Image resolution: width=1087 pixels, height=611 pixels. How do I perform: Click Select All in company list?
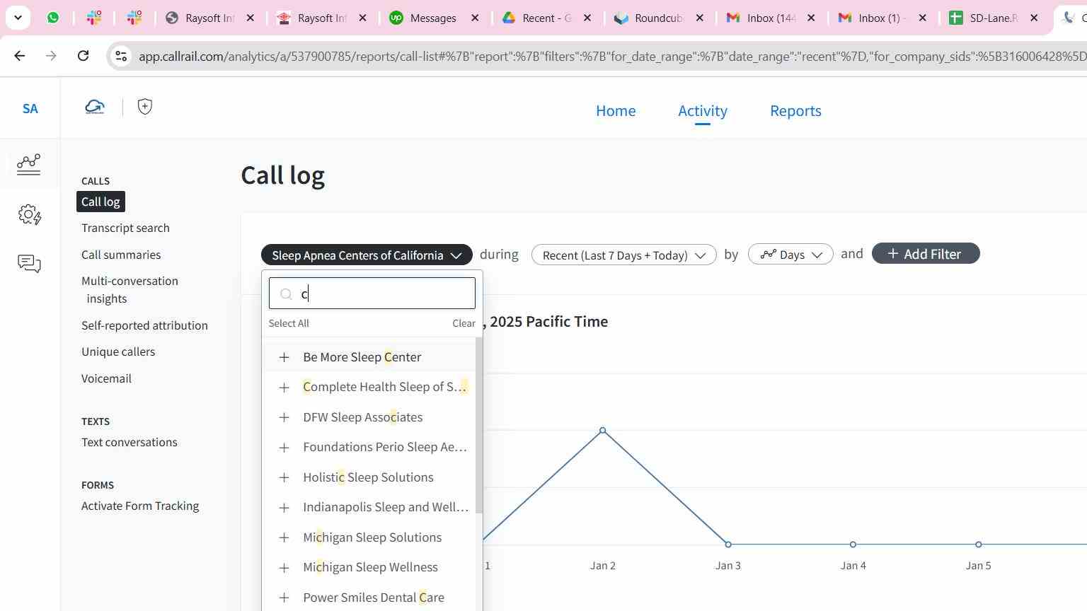289,323
